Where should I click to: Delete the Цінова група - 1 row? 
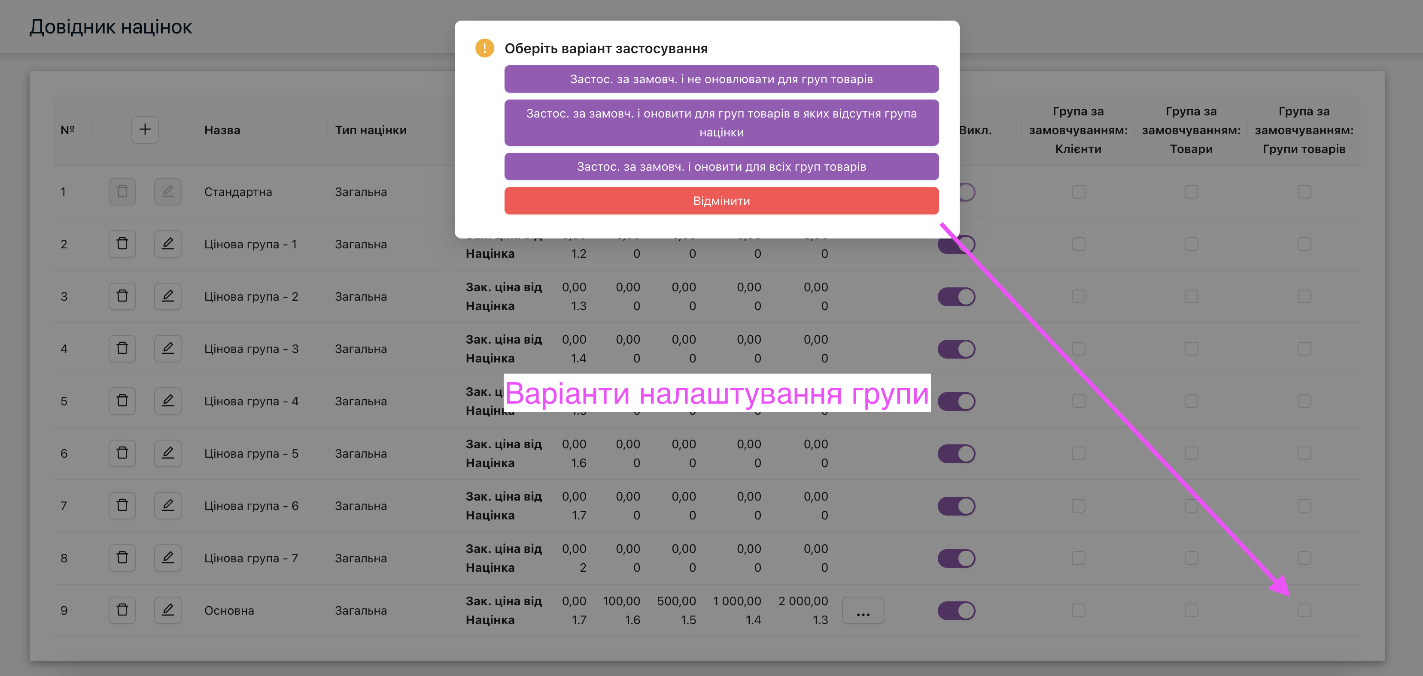[x=122, y=244]
